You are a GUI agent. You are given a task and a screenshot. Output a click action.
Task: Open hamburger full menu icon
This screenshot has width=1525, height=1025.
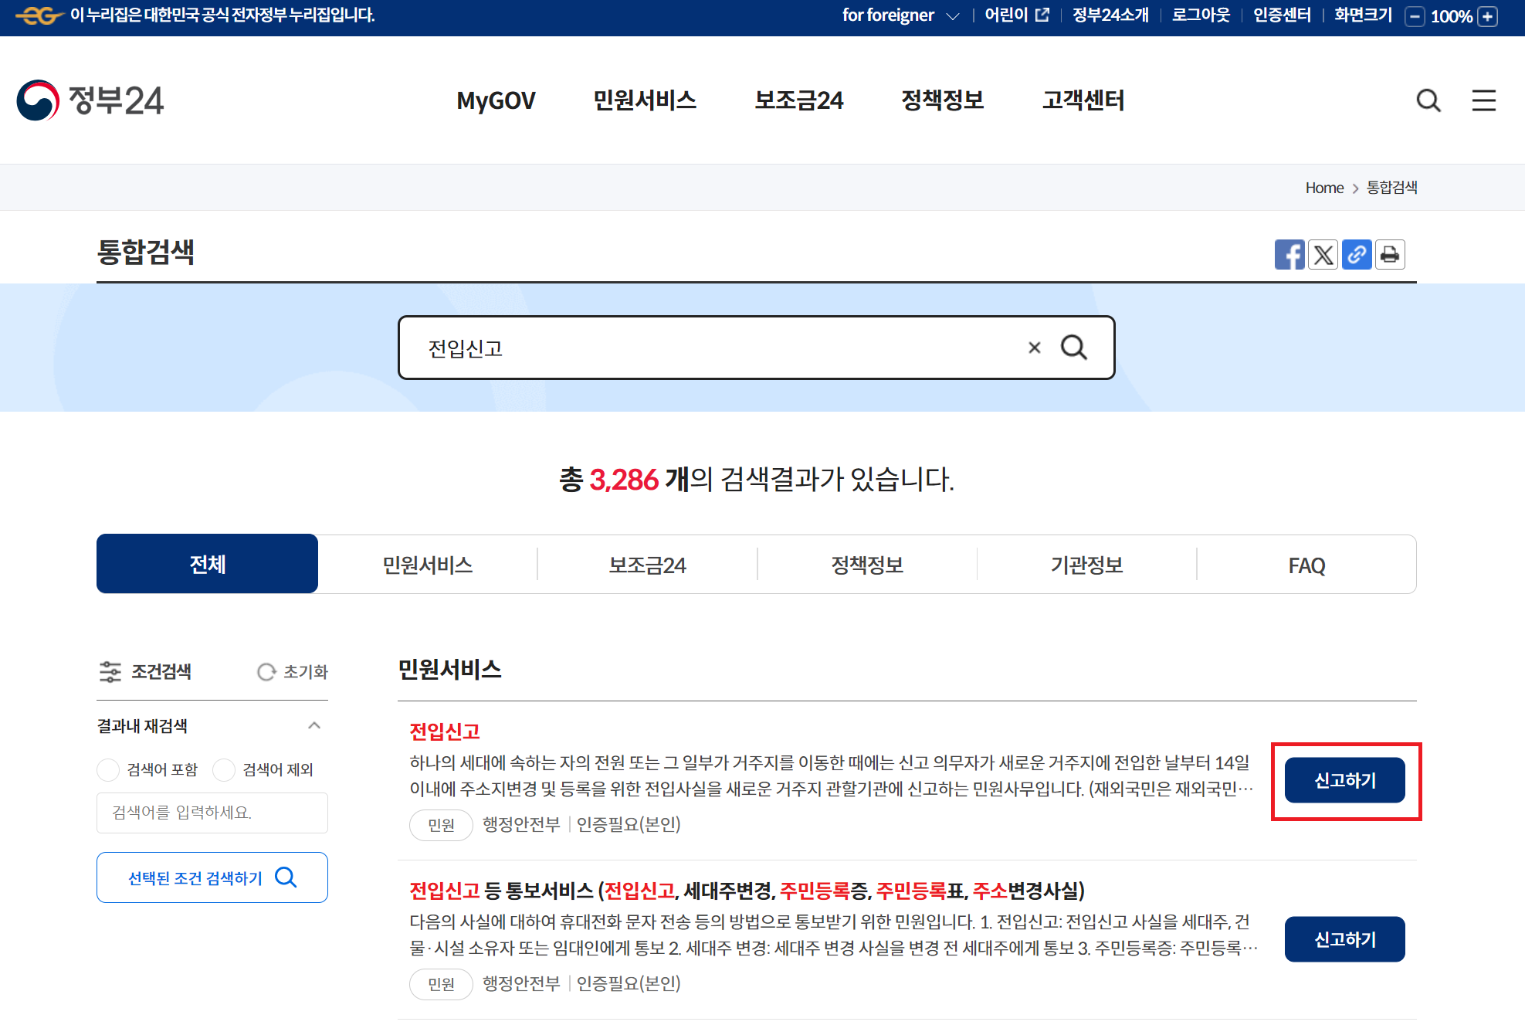[1483, 100]
